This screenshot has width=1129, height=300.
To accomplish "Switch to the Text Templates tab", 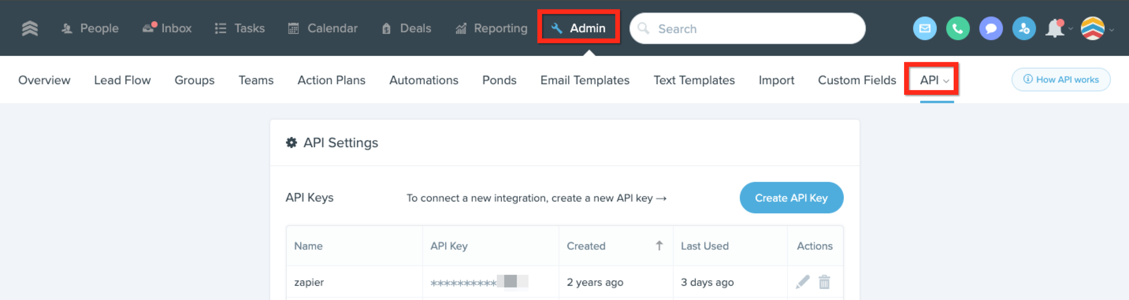I will coord(694,80).
